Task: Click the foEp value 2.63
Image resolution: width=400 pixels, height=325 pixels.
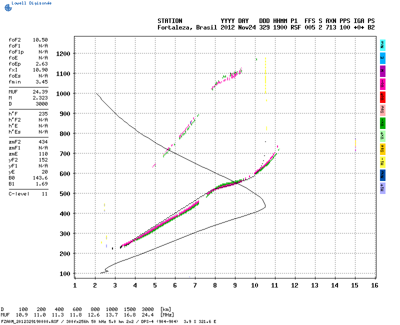Action: pos(41,64)
